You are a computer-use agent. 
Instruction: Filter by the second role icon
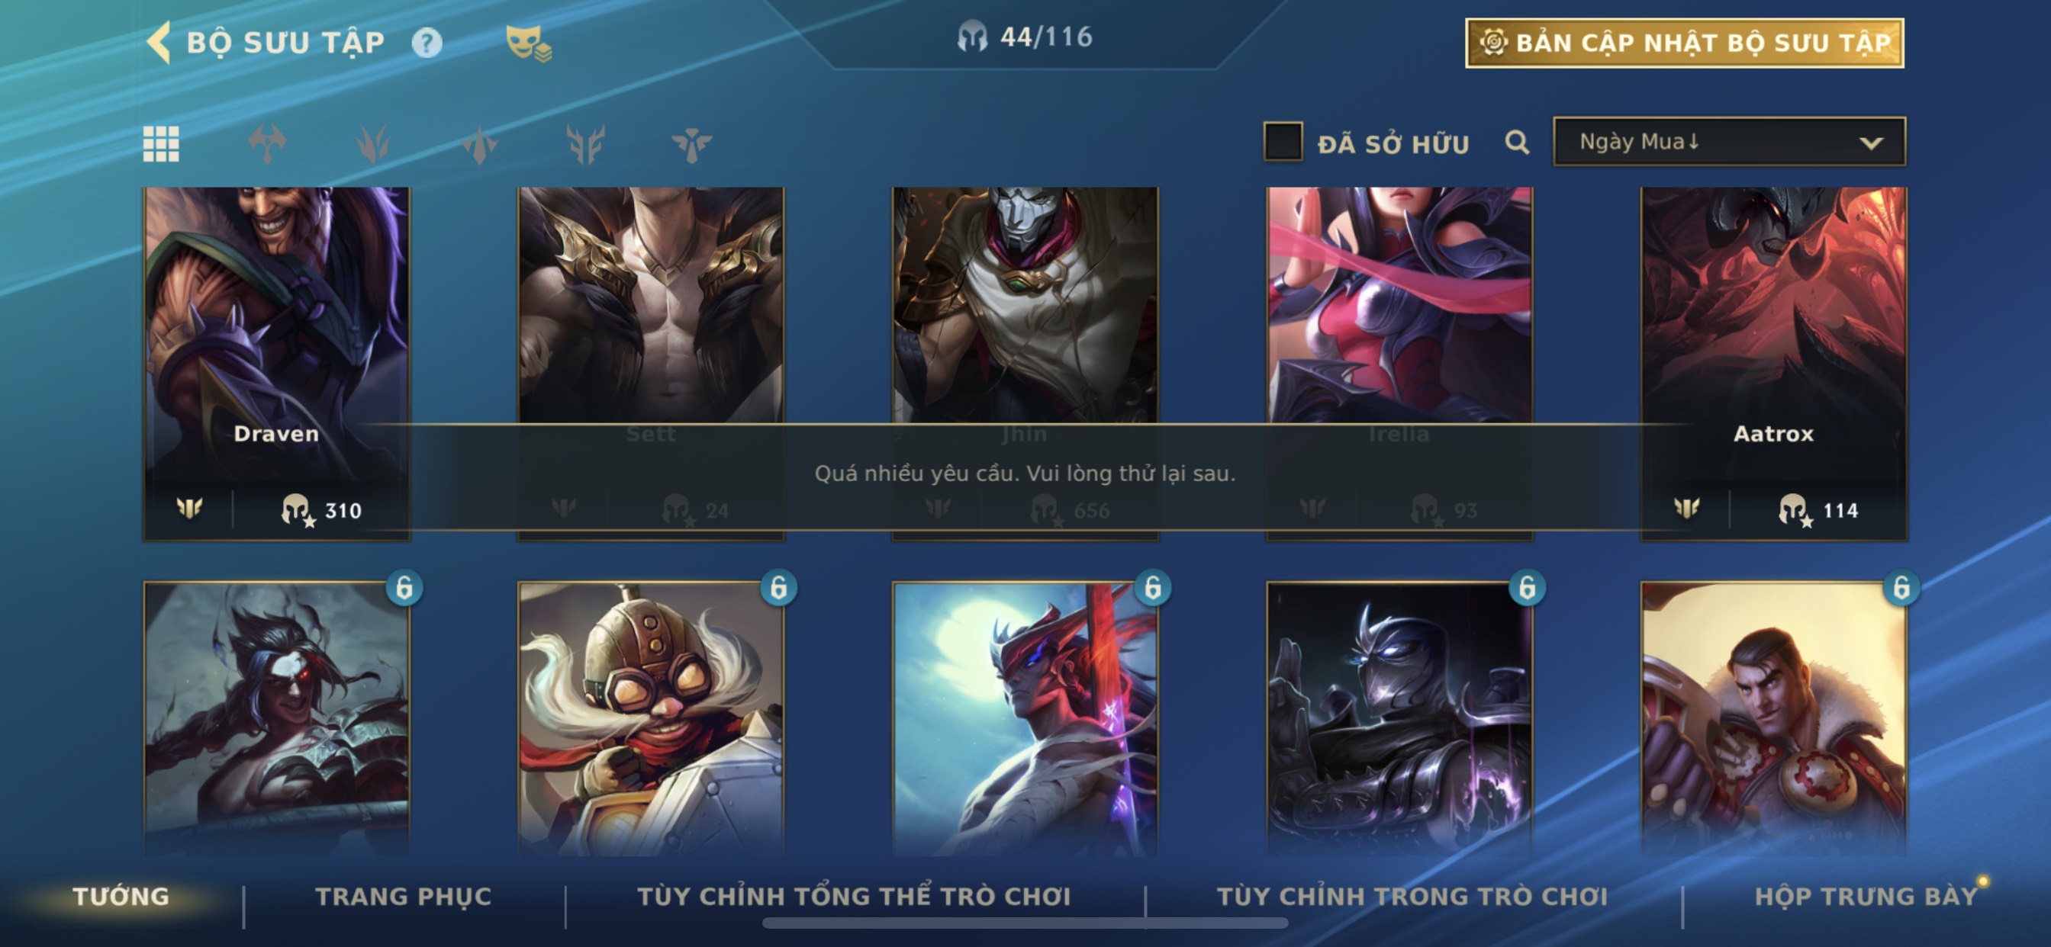click(372, 144)
